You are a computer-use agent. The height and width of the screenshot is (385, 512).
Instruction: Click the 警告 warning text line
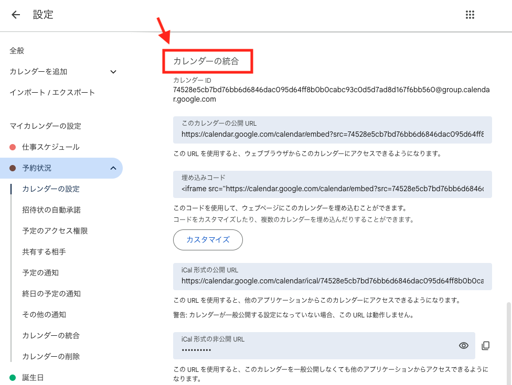tap(294, 315)
